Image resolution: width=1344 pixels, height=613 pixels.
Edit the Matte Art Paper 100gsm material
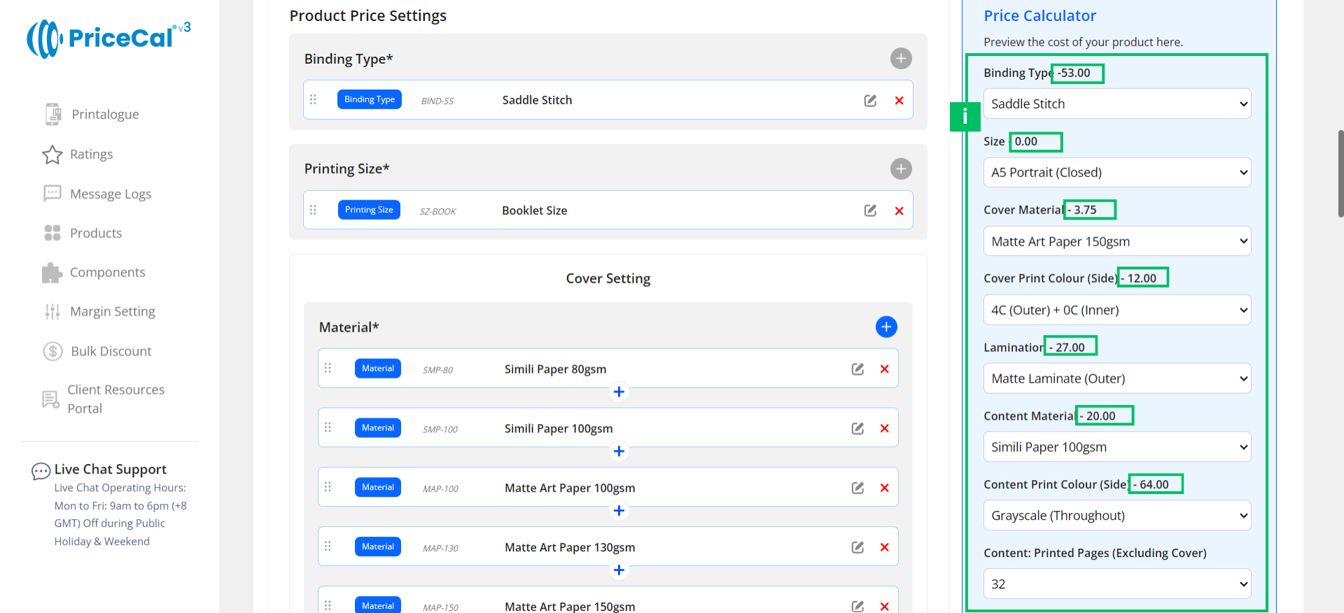(857, 488)
